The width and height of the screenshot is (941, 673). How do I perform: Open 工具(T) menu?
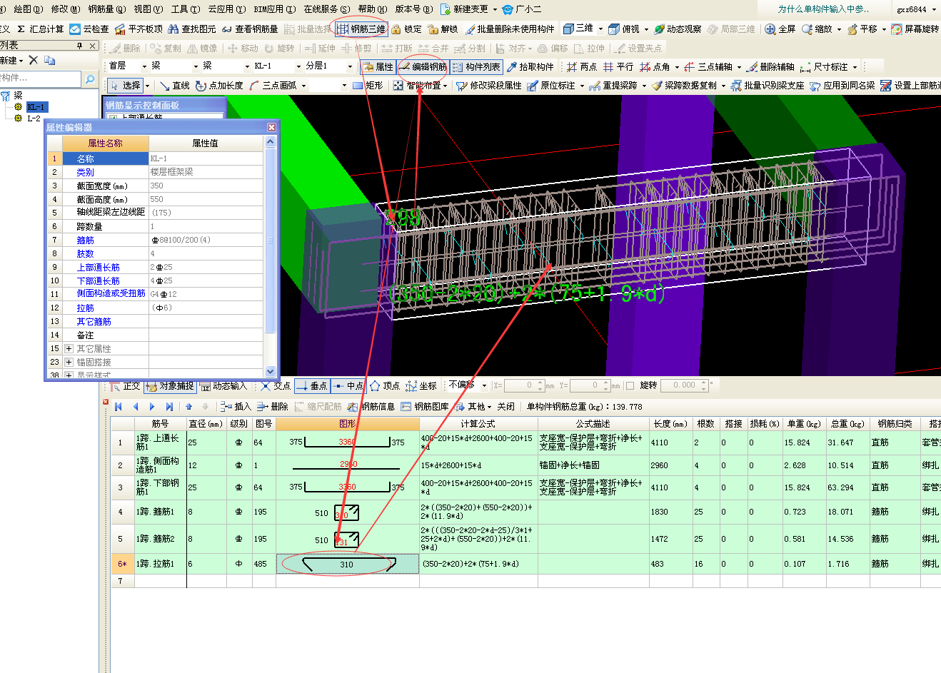point(186,9)
